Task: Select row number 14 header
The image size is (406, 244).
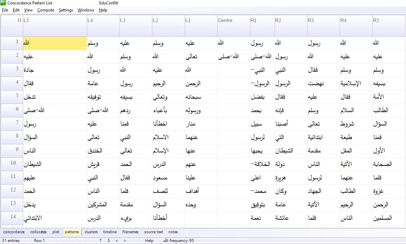Action: (x=12, y=218)
